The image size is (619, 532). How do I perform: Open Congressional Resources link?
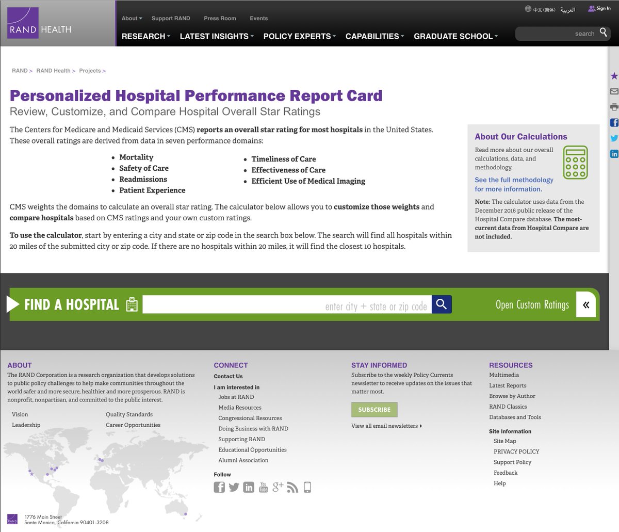250,418
